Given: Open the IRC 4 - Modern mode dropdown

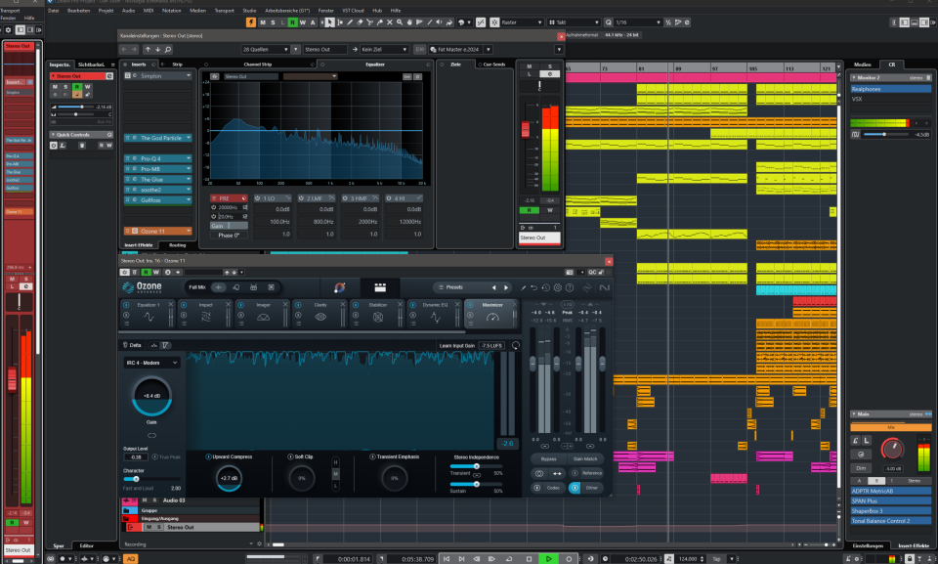Looking at the screenshot, I should click(x=151, y=363).
